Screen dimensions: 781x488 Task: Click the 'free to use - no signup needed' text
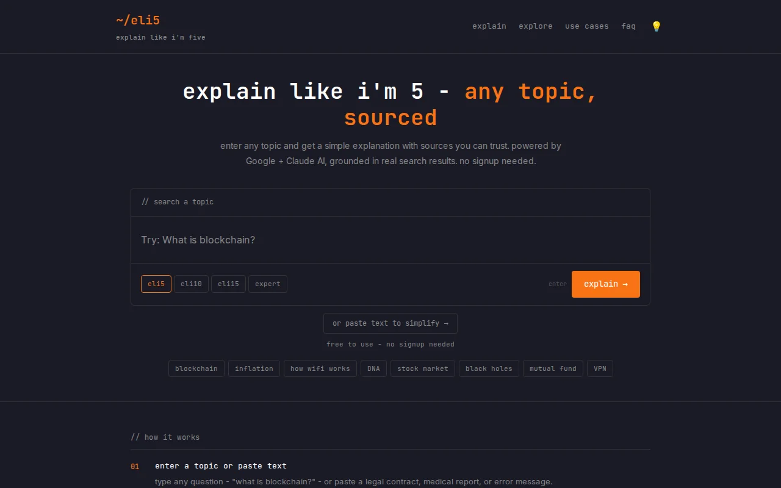[x=390, y=344]
